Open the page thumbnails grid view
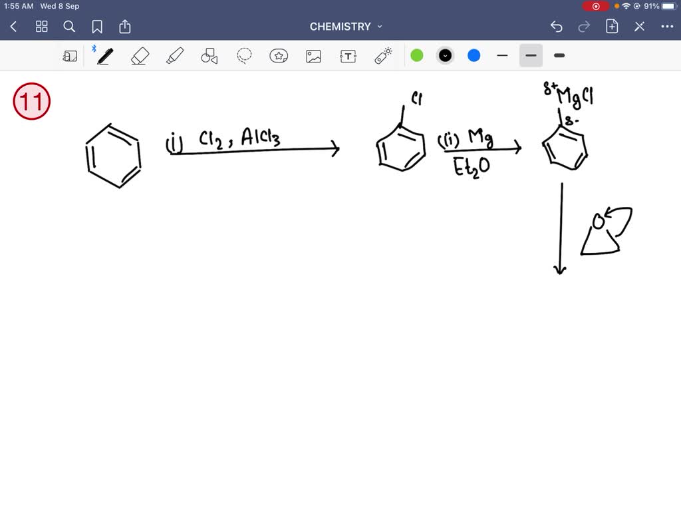This screenshot has height=511, width=681. coord(42,27)
